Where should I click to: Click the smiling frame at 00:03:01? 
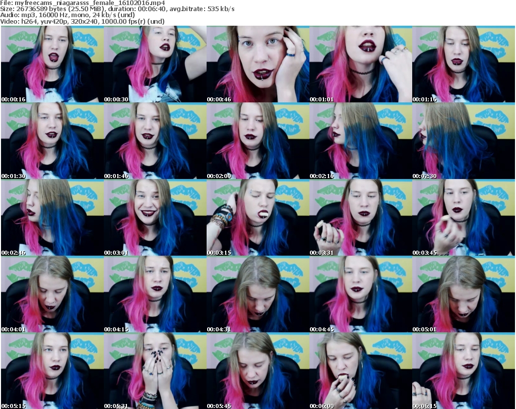[x=155, y=217]
